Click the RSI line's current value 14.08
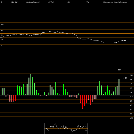 123,40
